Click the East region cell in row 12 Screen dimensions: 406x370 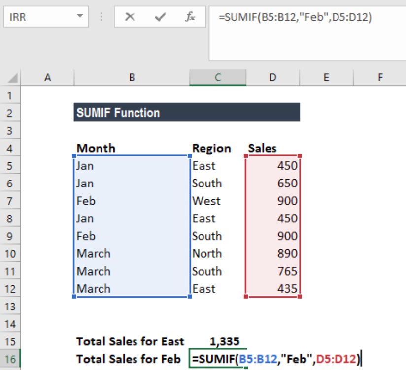pos(218,289)
